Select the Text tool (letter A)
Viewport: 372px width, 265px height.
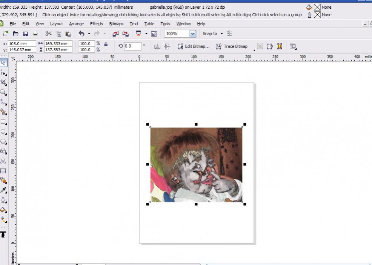pyautogui.click(x=3, y=161)
